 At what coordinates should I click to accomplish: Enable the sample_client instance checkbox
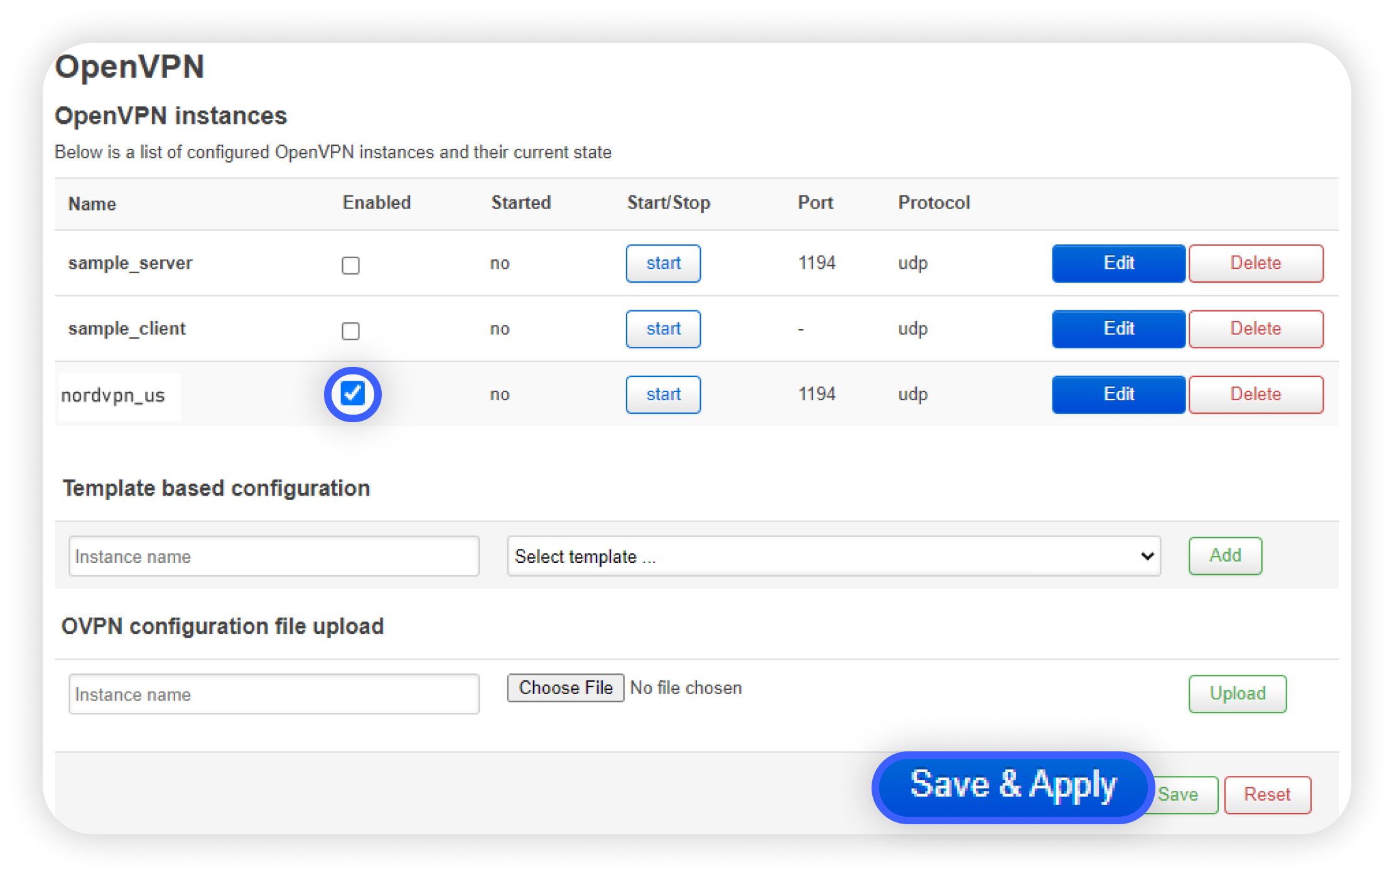pyautogui.click(x=350, y=330)
